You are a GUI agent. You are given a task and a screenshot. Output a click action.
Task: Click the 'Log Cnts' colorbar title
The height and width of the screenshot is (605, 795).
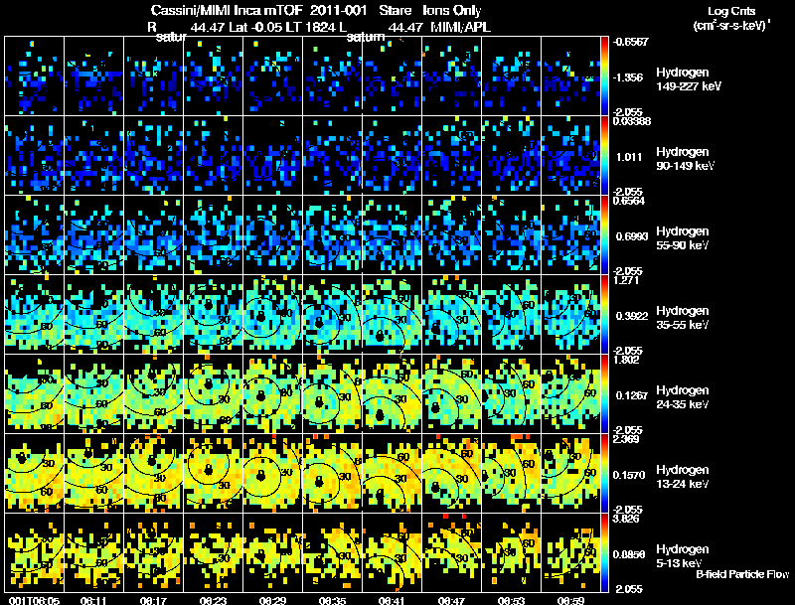(731, 11)
